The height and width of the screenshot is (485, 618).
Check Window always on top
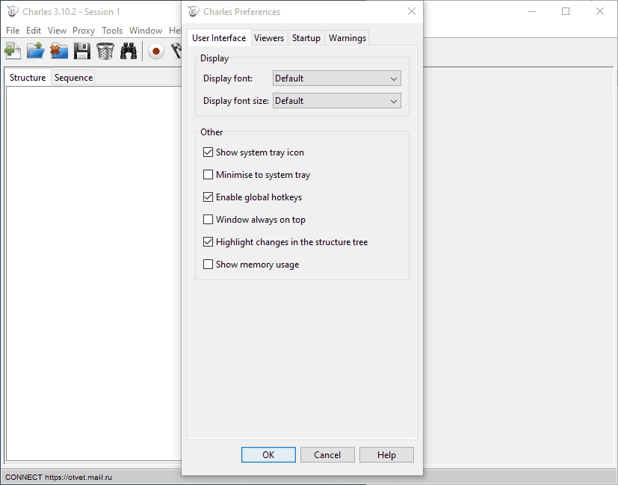point(208,220)
